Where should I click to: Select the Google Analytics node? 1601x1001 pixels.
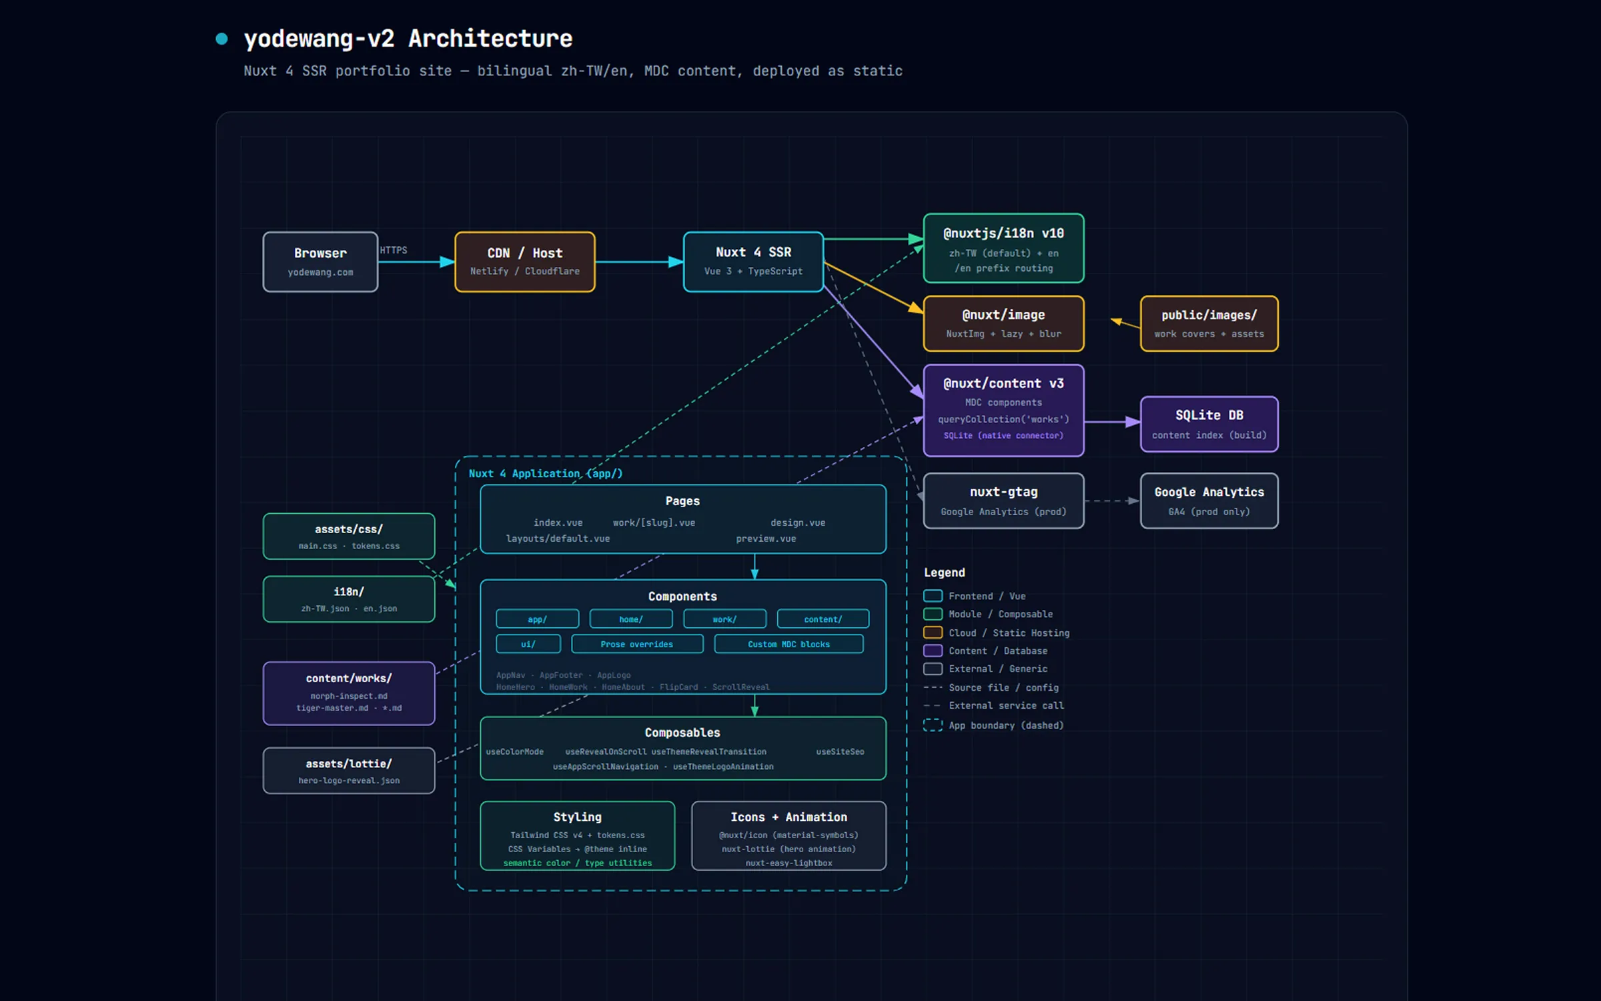[1209, 501]
